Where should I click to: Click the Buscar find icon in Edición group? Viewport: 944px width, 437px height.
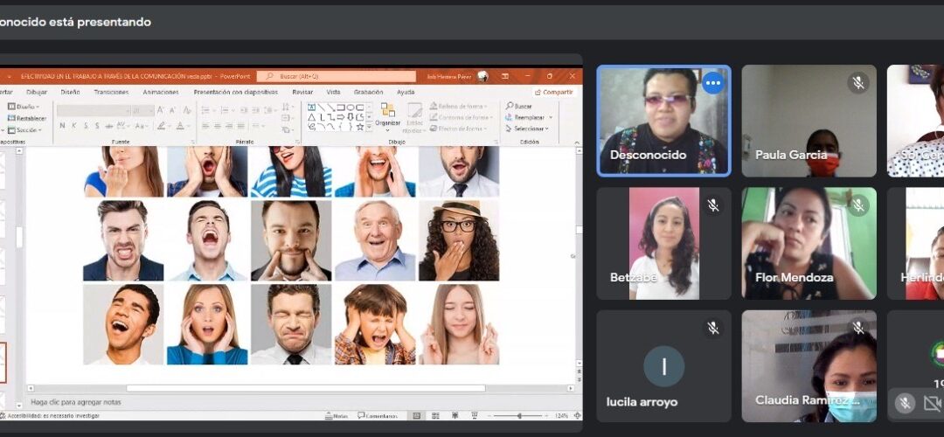pos(510,106)
